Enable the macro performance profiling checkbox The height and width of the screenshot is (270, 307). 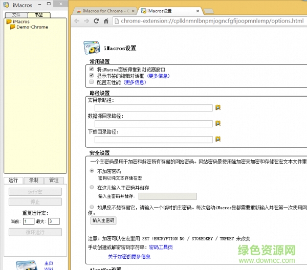92,82
